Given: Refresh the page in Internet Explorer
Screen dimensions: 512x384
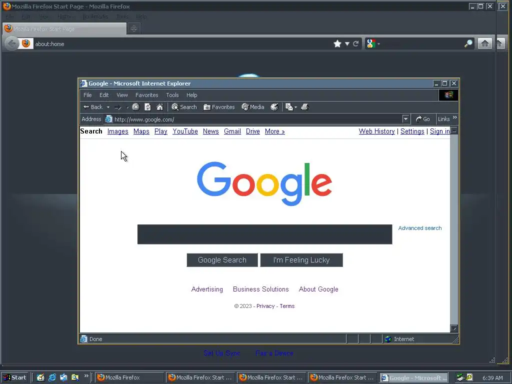Looking at the screenshot, I should (x=147, y=107).
